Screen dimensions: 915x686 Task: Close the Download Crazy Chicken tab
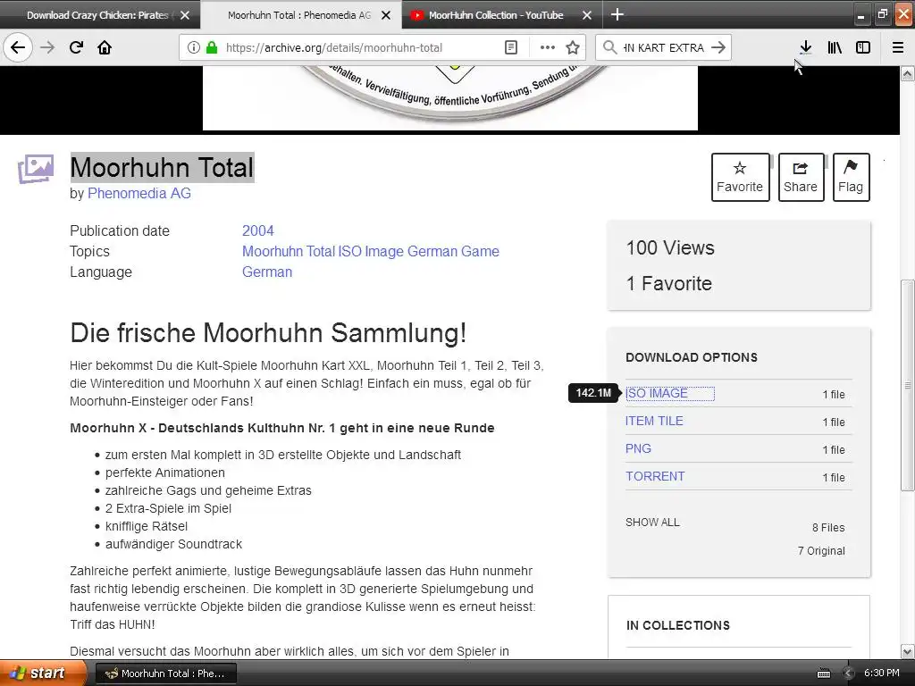tap(185, 15)
